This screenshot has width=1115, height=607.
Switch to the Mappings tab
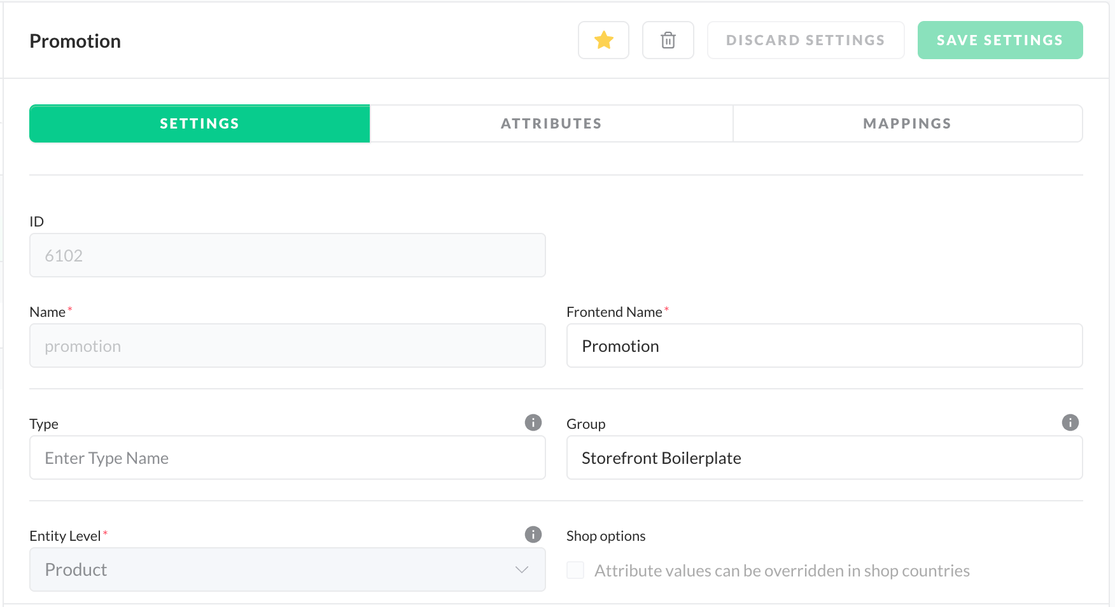click(907, 123)
